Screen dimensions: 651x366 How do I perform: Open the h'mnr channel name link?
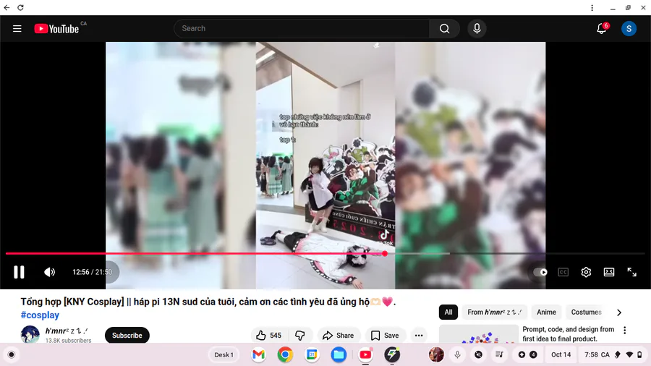[x=67, y=331]
